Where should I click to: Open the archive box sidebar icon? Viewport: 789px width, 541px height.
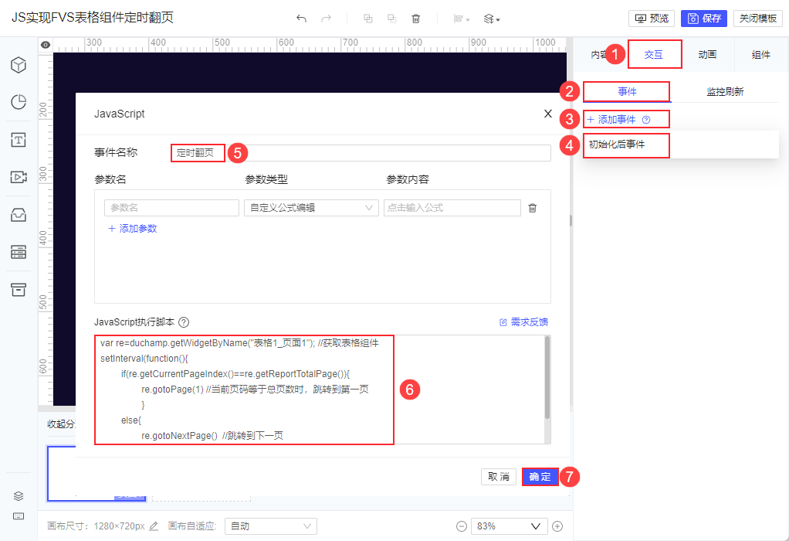coord(19,289)
